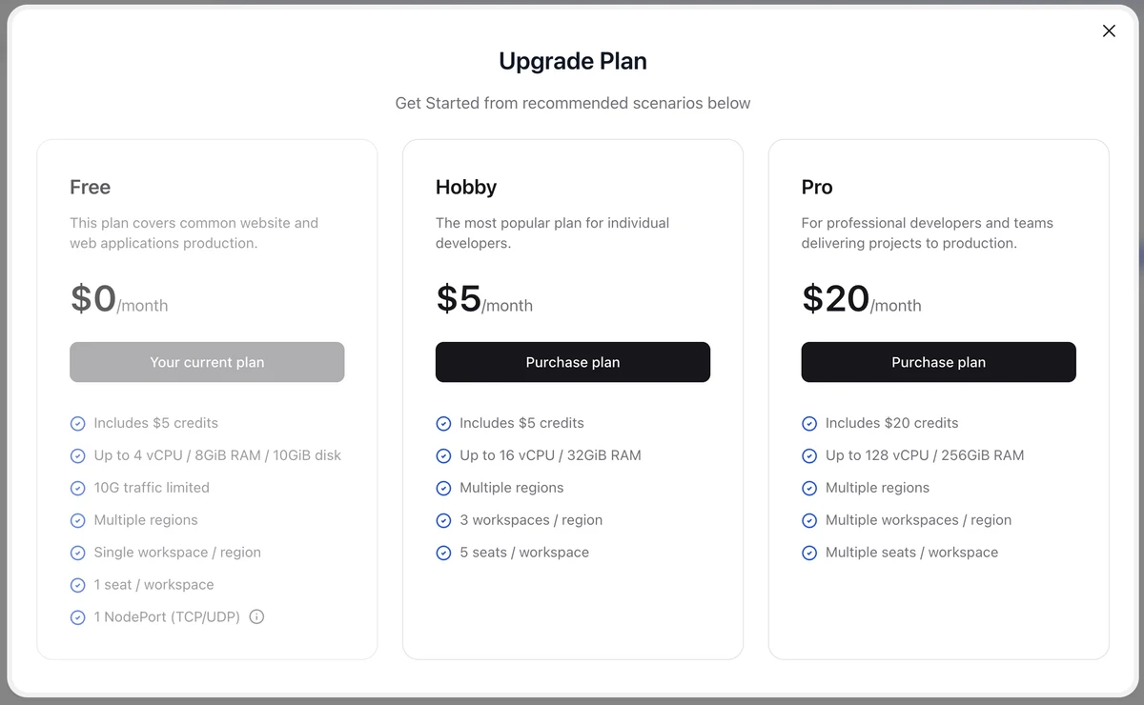
Task: Purchase the Pro plan
Action: [x=938, y=362]
